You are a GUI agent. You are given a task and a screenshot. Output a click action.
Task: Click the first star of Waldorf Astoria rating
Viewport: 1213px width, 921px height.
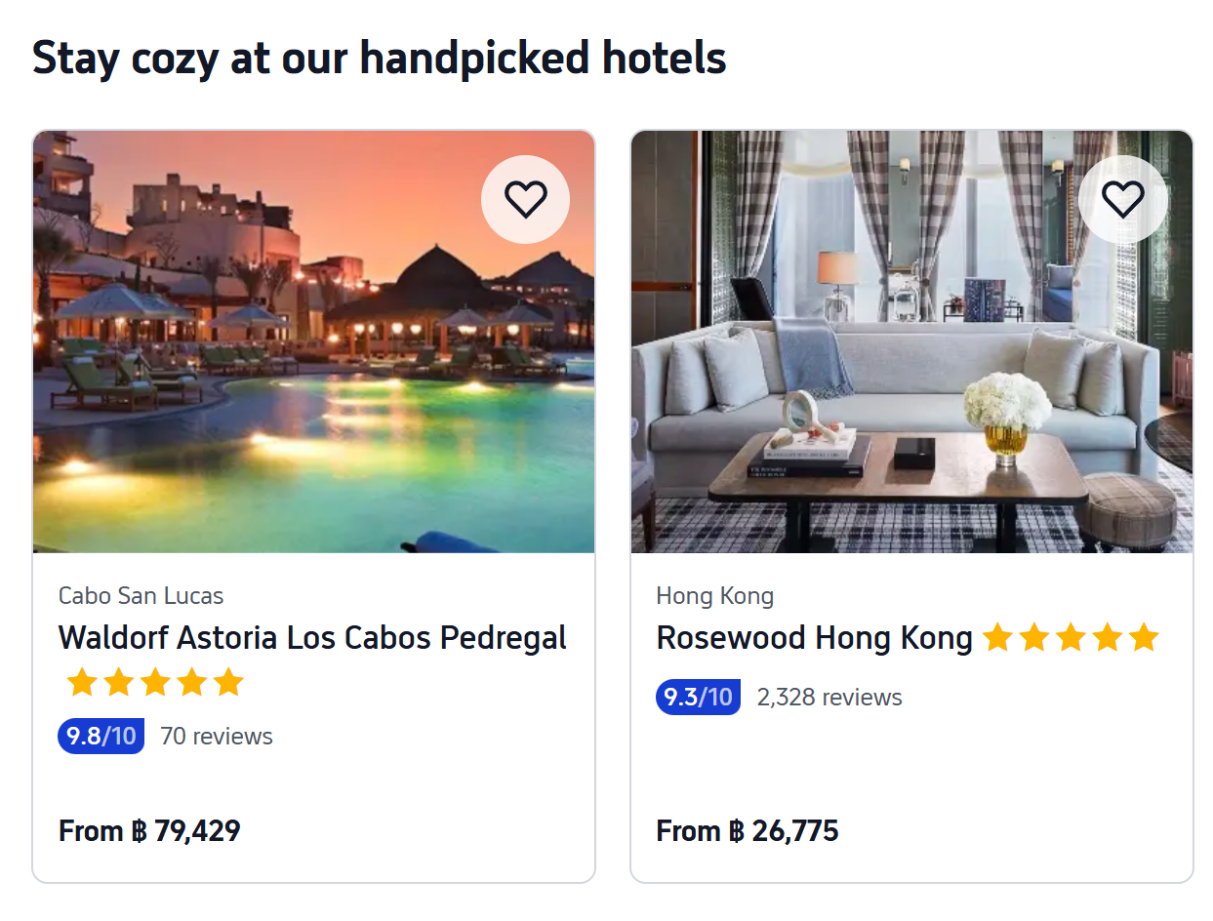(x=81, y=683)
